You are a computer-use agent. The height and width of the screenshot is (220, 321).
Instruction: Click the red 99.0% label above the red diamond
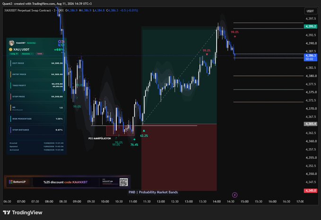point(235,32)
